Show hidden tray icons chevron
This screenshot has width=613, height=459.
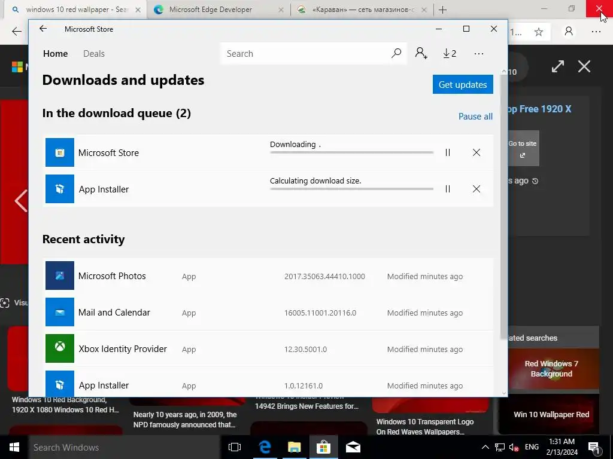[485, 447]
